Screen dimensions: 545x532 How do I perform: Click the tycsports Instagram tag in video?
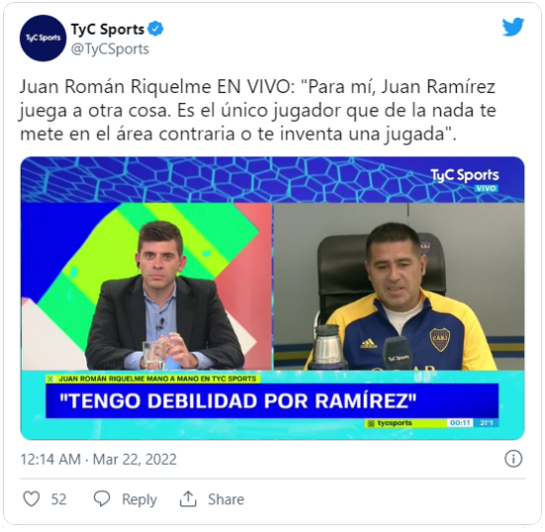(389, 423)
